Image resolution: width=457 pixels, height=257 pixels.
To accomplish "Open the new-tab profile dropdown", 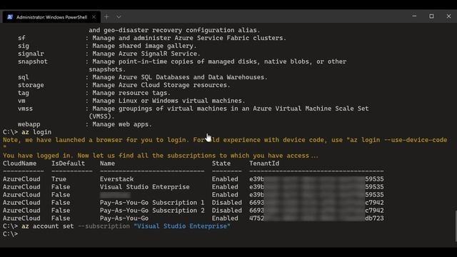I will click(x=119, y=17).
